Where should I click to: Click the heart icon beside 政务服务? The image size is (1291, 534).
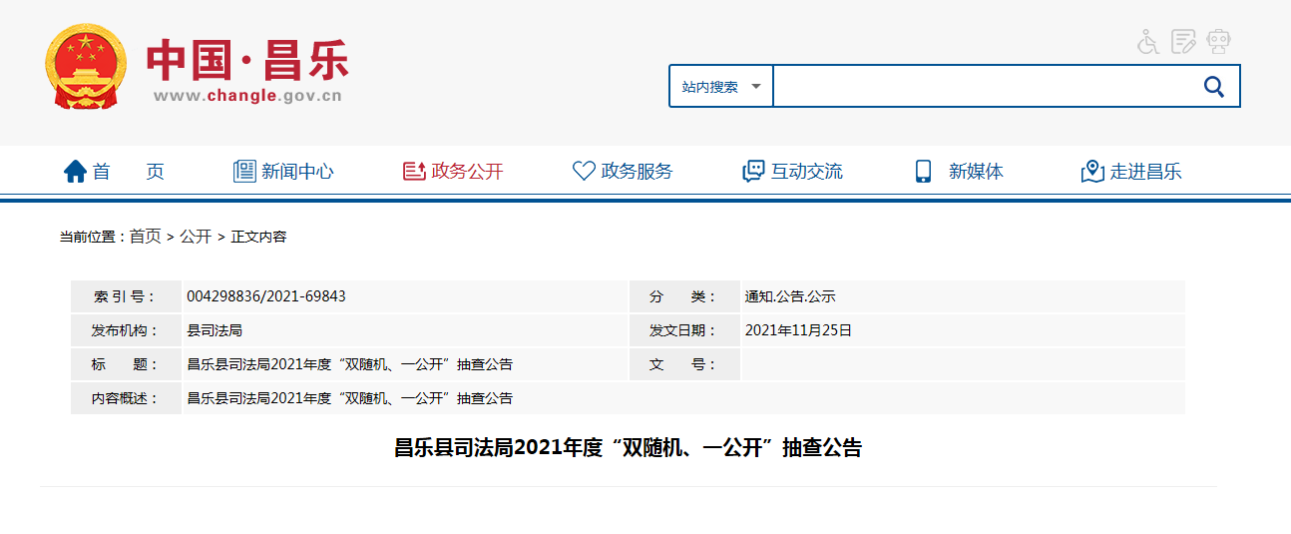tap(584, 172)
